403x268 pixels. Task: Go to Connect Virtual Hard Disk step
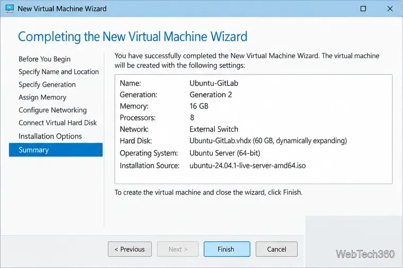[58, 123]
